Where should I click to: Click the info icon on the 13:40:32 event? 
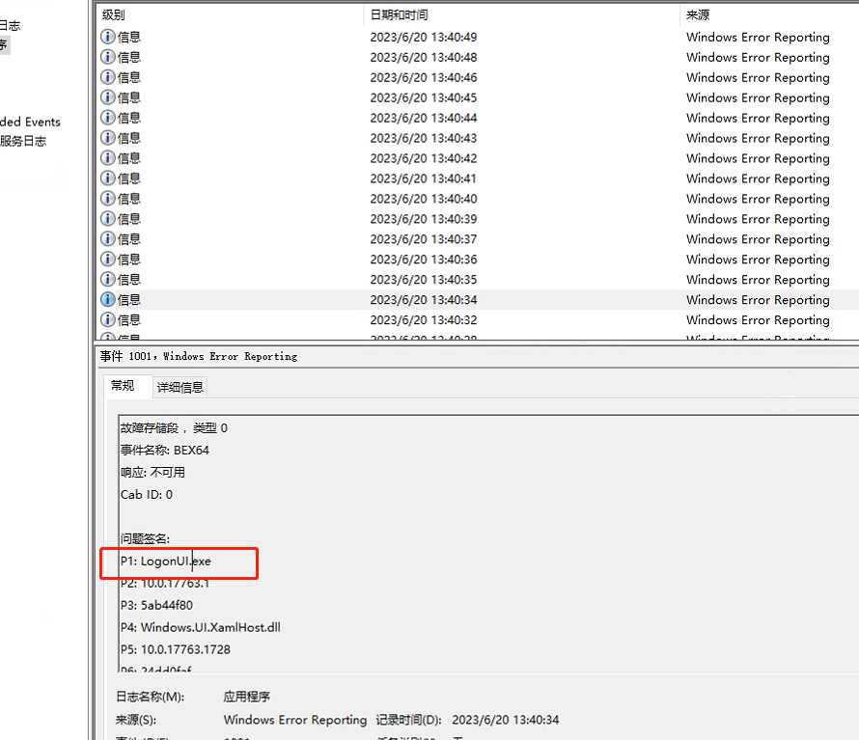(x=106, y=319)
